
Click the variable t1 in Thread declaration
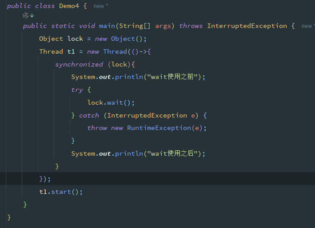click(71, 51)
